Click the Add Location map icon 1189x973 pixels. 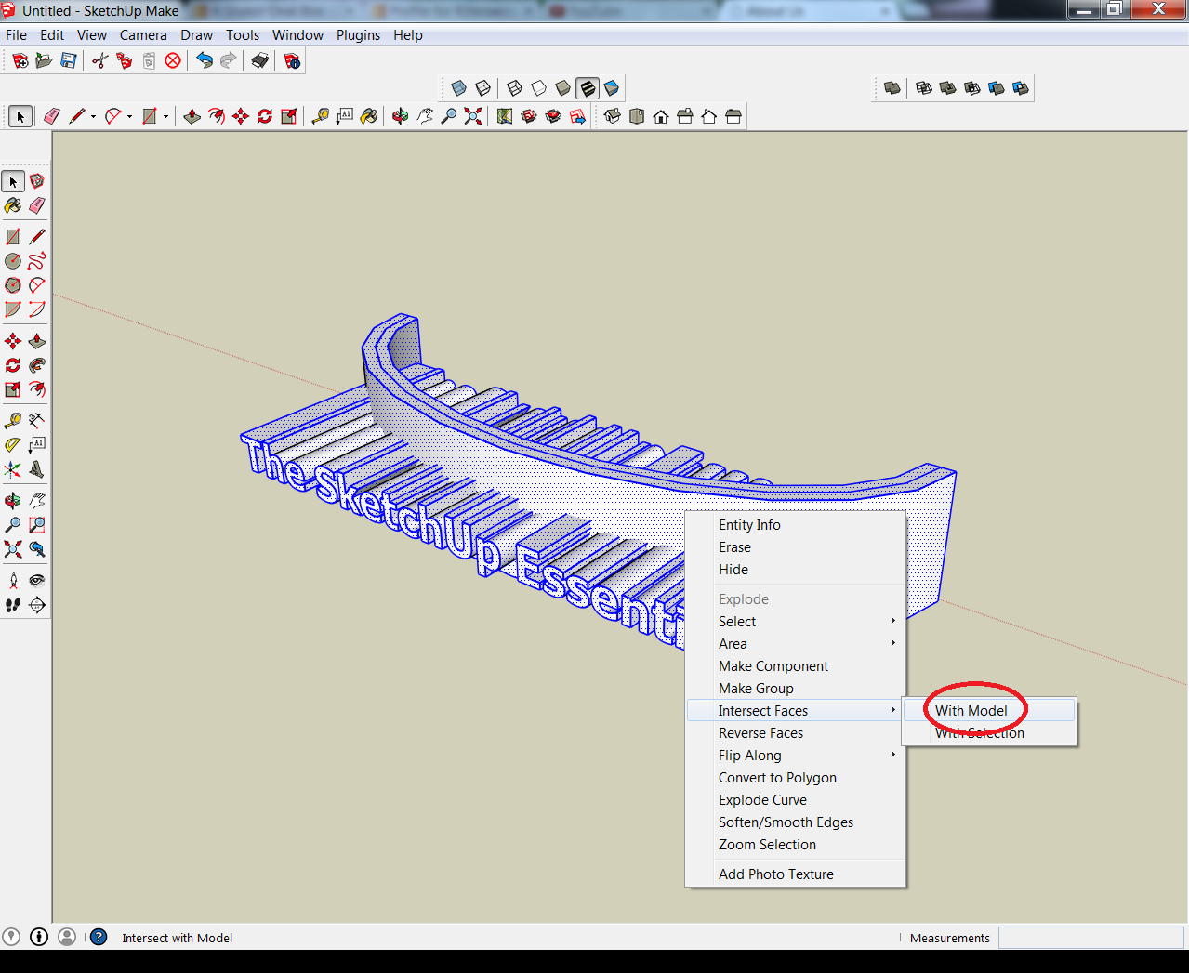(505, 116)
